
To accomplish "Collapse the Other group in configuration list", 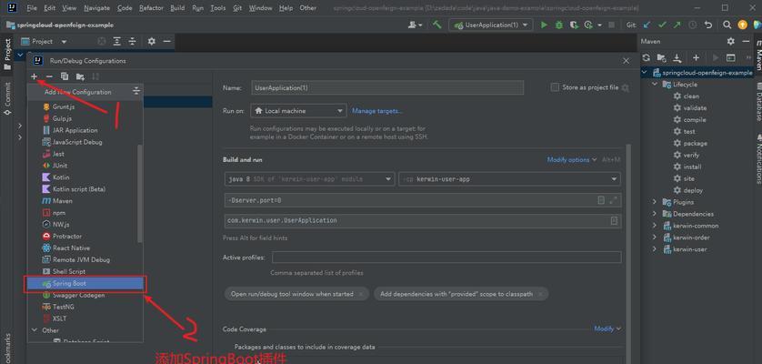I will [34, 330].
